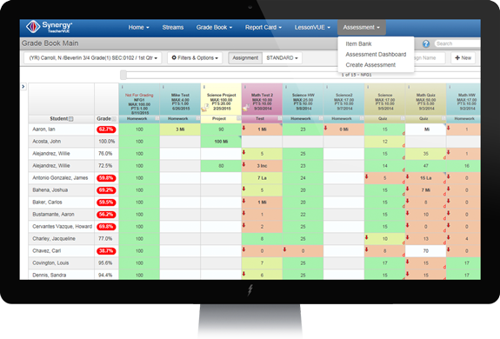Click red arrow in Aaron Ian Science2 cell
500x339 pixels.
pos(325,128)
